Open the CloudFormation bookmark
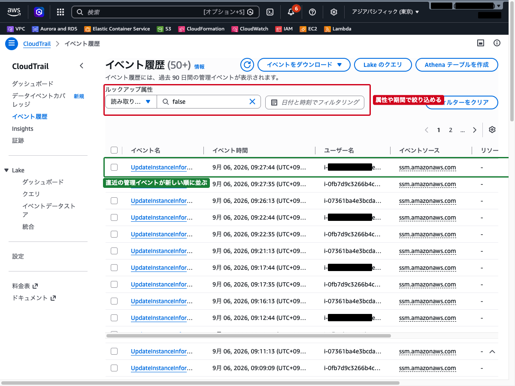This screenshot has height=386, width=515. (201, 29)
